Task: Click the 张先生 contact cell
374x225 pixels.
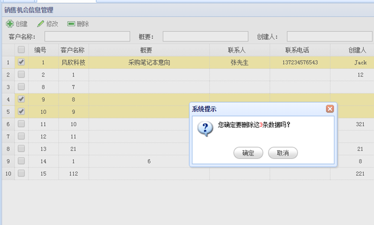Action: tap(239, 63)
